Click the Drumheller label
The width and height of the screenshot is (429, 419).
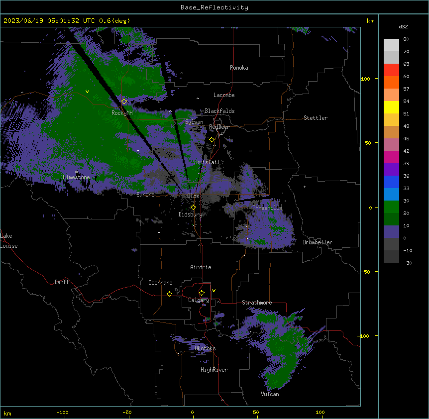[318, 242]
